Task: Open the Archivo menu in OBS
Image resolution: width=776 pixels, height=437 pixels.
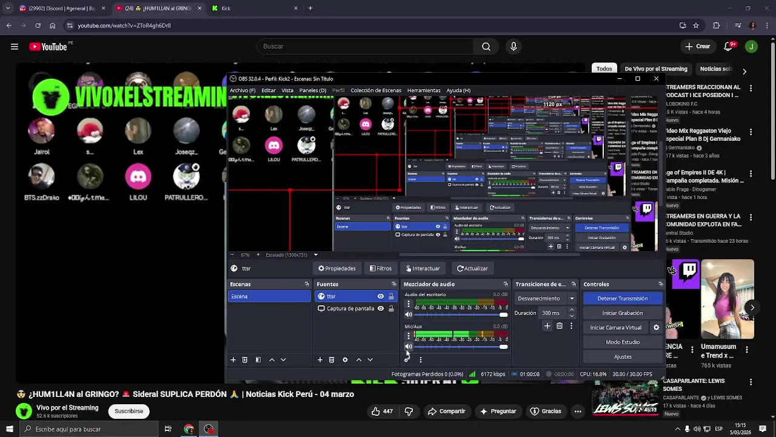Action: (242, 90)
